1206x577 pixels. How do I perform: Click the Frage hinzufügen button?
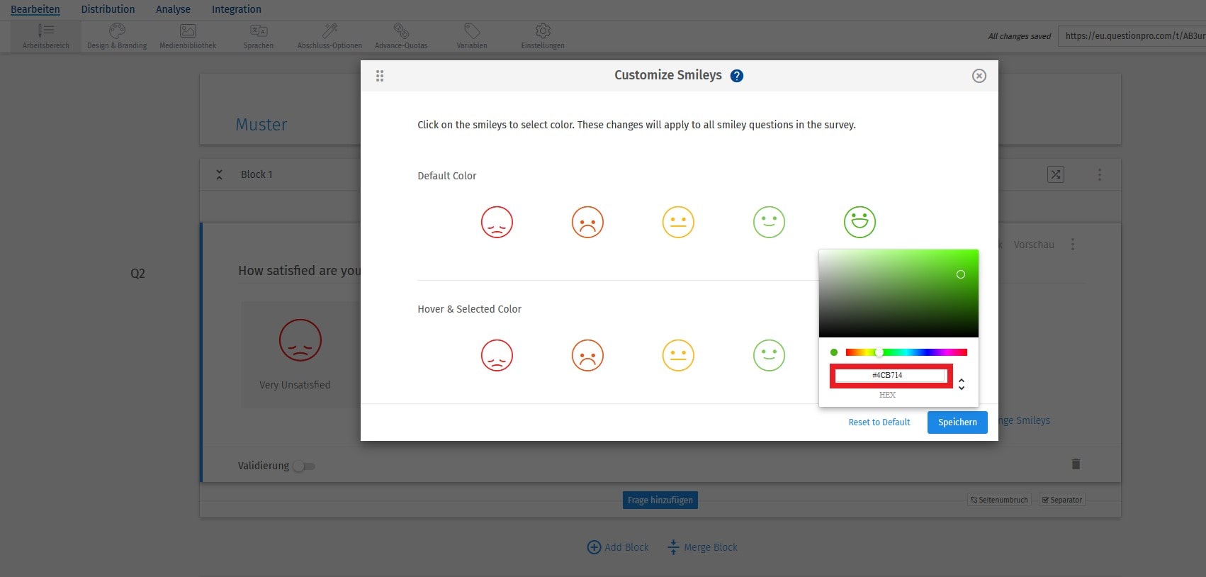click(660, 500)
